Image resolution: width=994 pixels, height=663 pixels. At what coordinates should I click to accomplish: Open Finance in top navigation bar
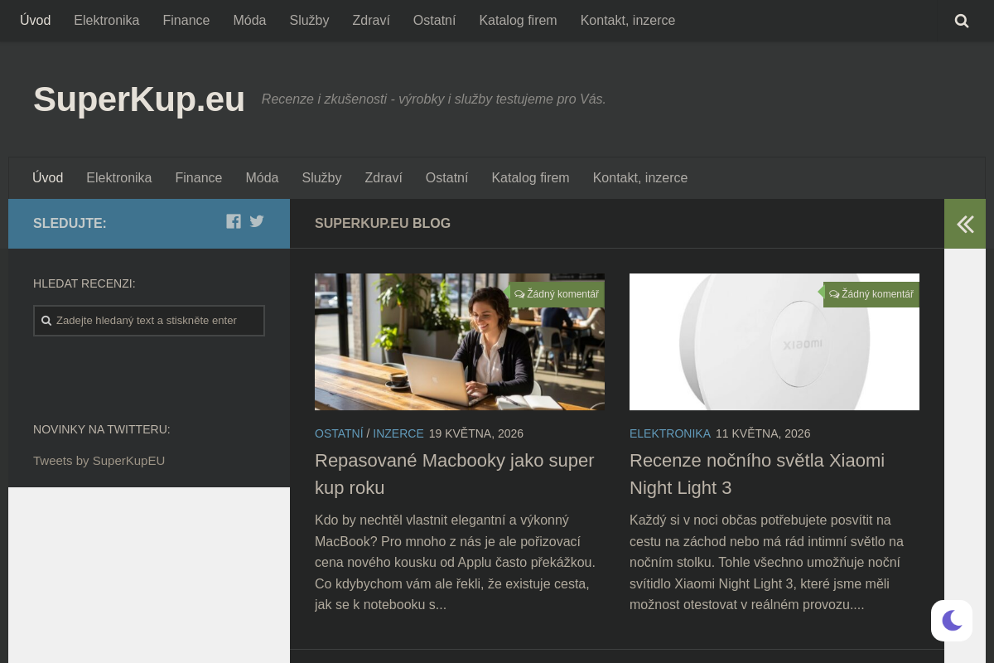tap(186, 21)
